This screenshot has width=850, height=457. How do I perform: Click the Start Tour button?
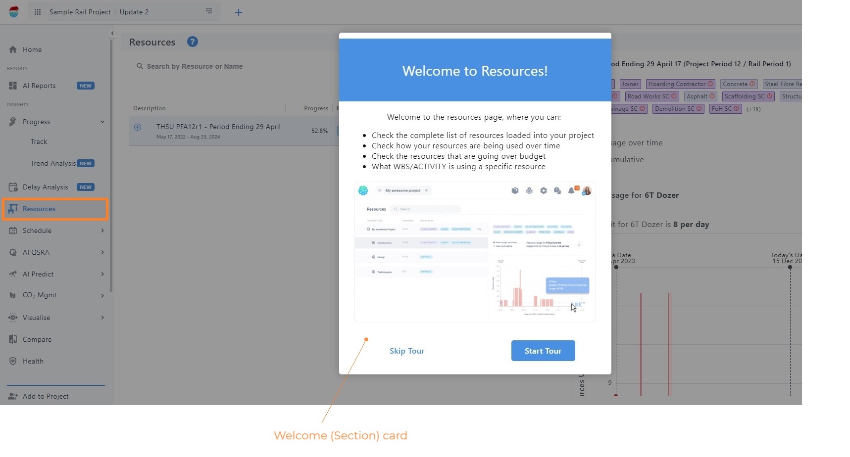click(x=543, y=351)
